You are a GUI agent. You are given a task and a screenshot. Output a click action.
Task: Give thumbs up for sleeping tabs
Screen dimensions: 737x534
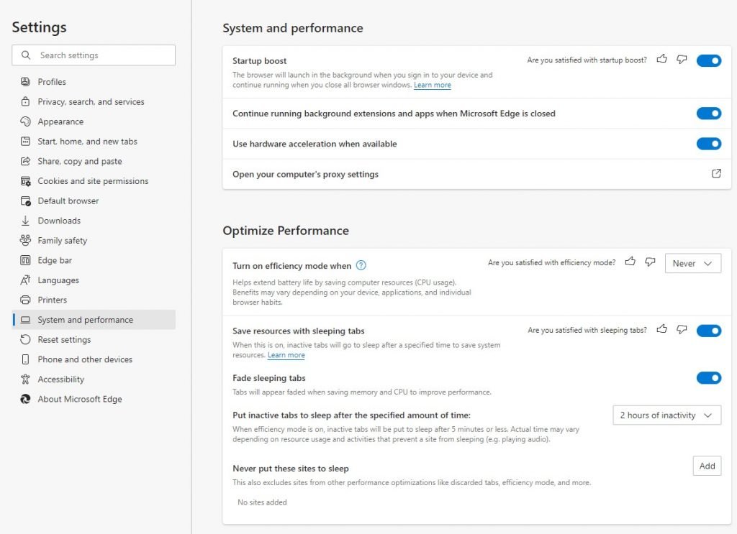662,329
